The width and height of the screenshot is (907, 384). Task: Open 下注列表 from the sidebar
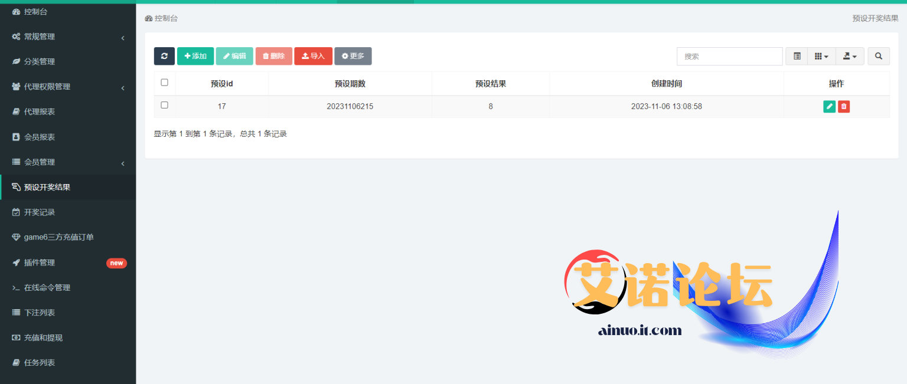(x=68, y=313)
